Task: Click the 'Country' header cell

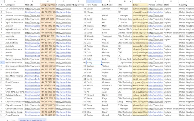Action: 186,5
